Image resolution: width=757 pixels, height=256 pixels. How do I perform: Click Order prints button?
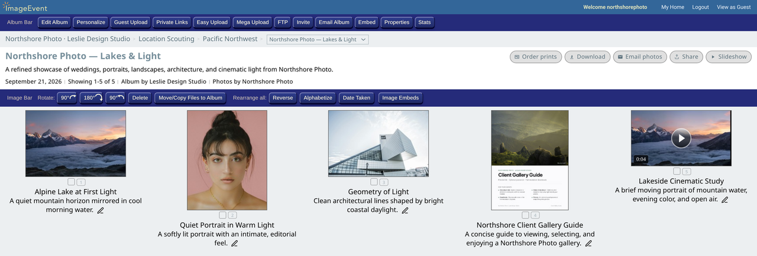pos(536,57)
